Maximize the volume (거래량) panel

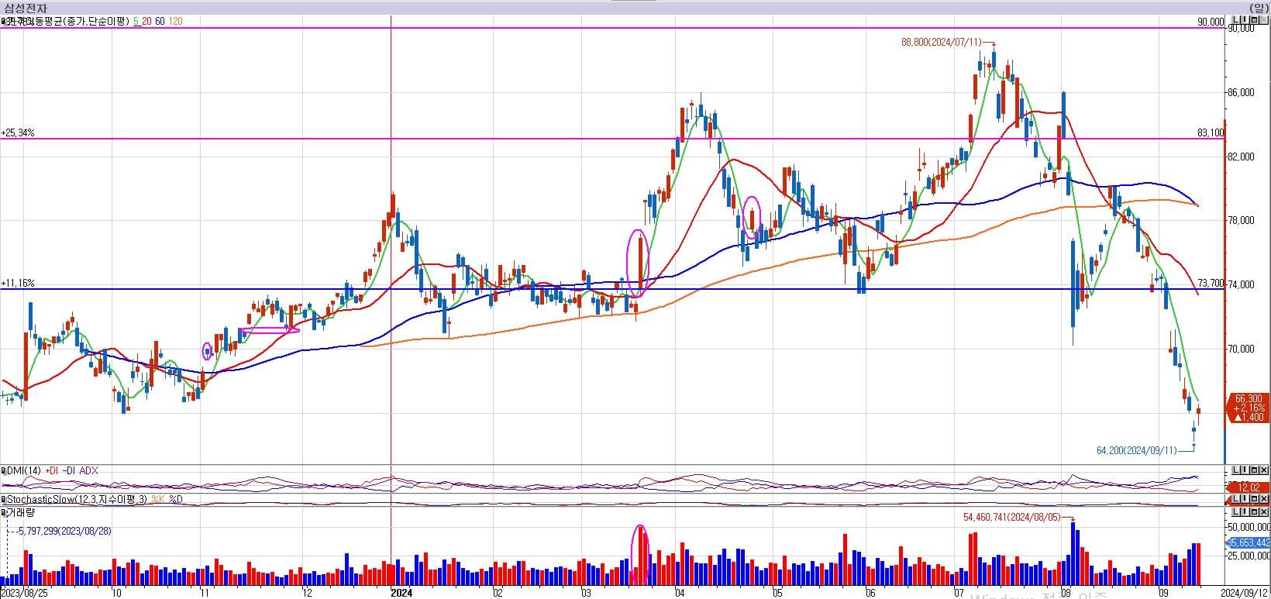tap(1254, 512)
